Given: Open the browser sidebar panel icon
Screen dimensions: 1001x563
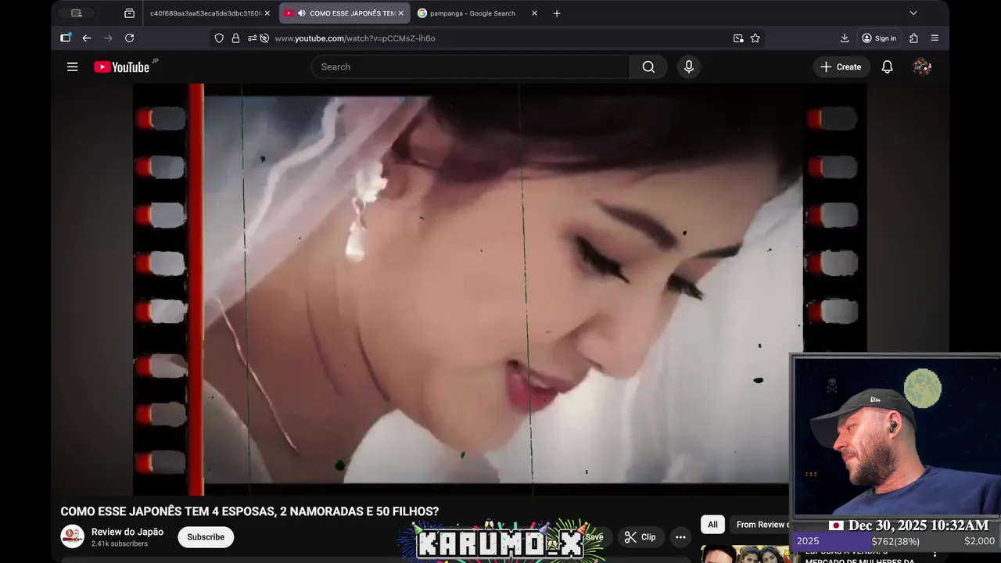Looking at the screenshot, I should tap(66, 38).
